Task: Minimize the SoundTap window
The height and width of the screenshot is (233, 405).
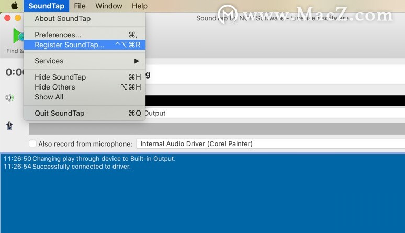Action: click(x=18, y=18)
